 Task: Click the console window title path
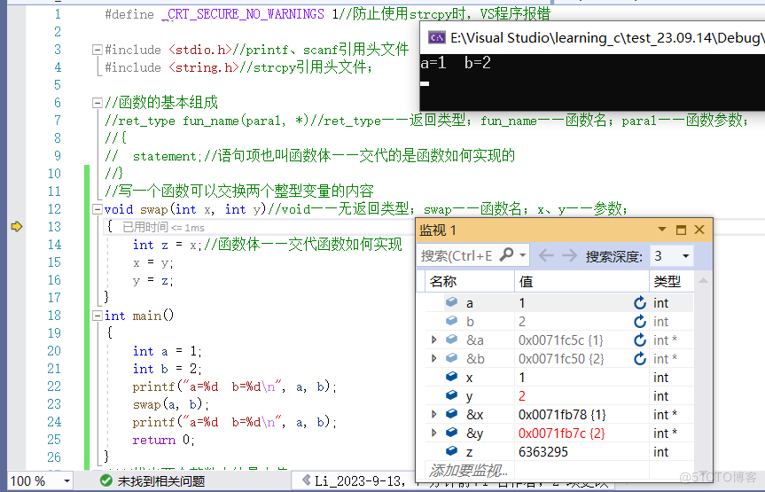(606, 37)
